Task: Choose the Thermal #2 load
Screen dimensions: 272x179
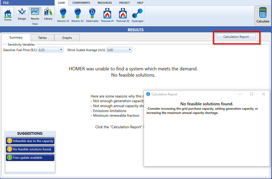Action: [x=123, y=15]
